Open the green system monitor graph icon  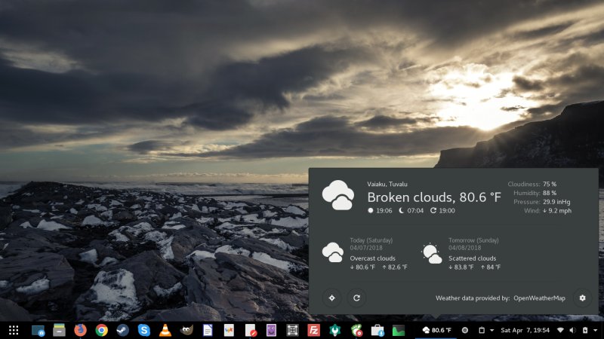(x=399, y=330)
